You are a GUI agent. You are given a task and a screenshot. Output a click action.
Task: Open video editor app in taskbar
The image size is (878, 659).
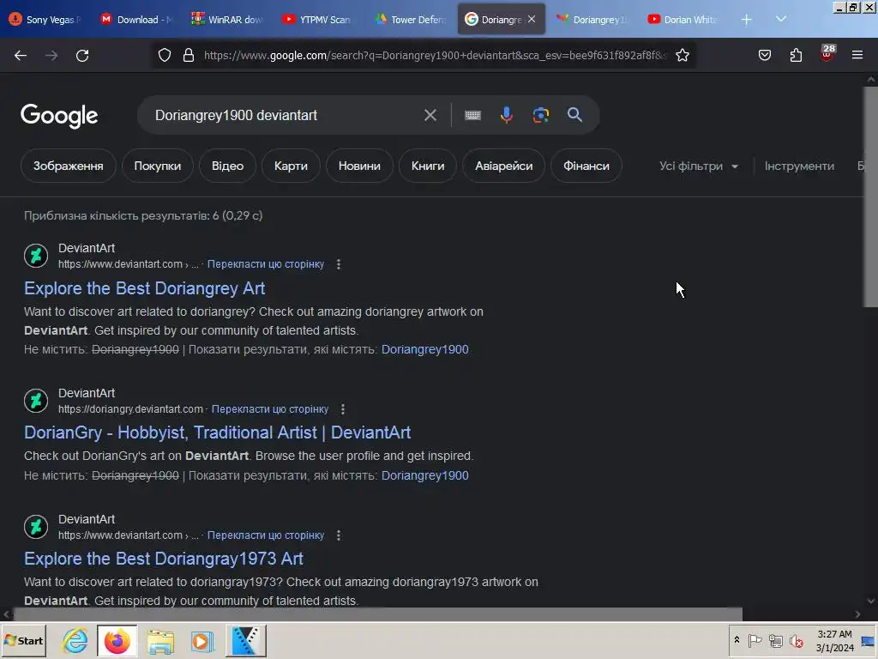[x=245, y=640]
